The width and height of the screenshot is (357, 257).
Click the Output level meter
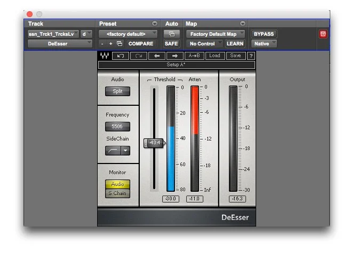233,138
